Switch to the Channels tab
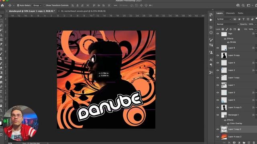This screenshot has height=144, width=257. 230,13
